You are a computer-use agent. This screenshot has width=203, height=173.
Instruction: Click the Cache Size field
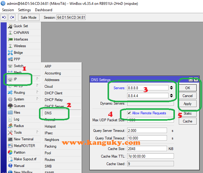pos(147,149)
